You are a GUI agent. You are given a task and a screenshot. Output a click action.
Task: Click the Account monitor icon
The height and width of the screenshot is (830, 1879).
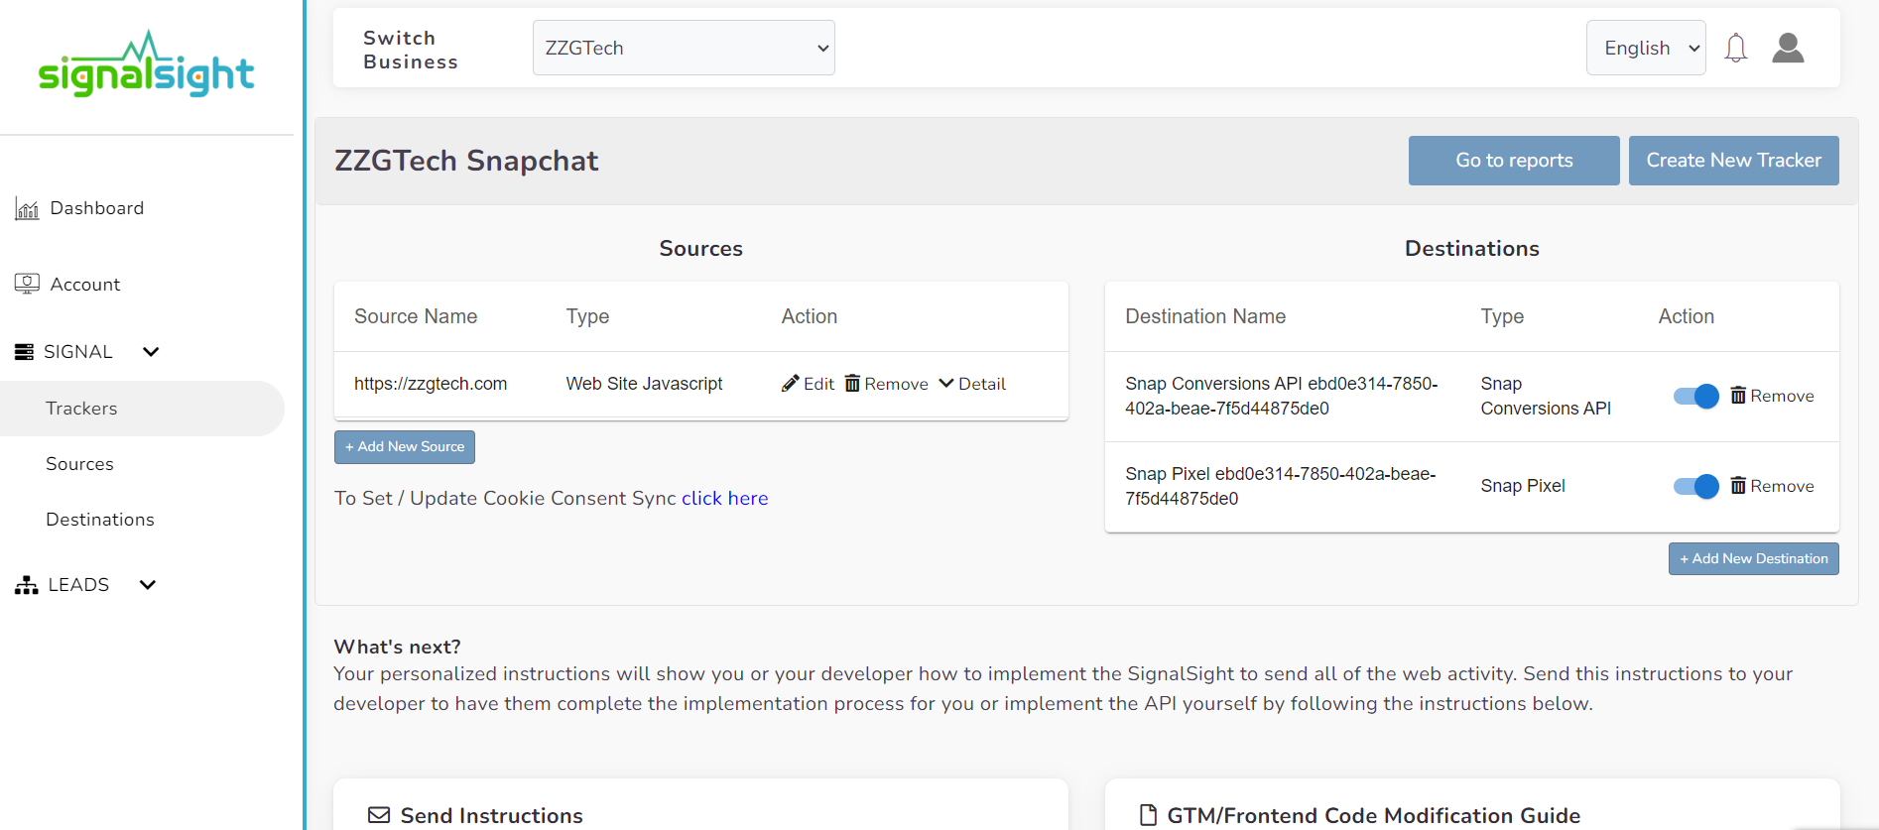(x=27, y=284)
